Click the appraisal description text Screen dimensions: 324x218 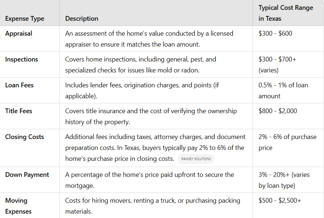pyautogui.click(x=149, y=39)
